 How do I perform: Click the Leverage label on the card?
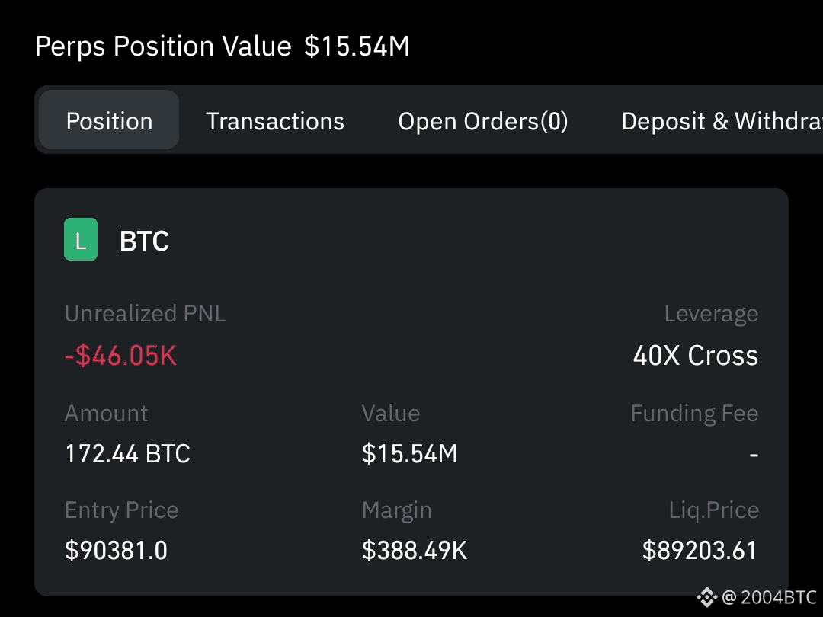click(710, 313)
